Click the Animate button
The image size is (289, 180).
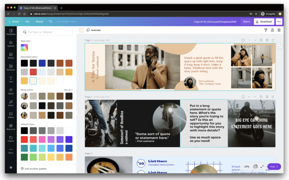(93, 30)
